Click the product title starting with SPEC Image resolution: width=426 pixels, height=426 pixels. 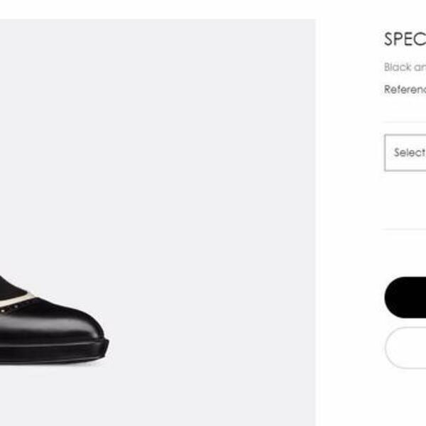click(x=405, y=40)
